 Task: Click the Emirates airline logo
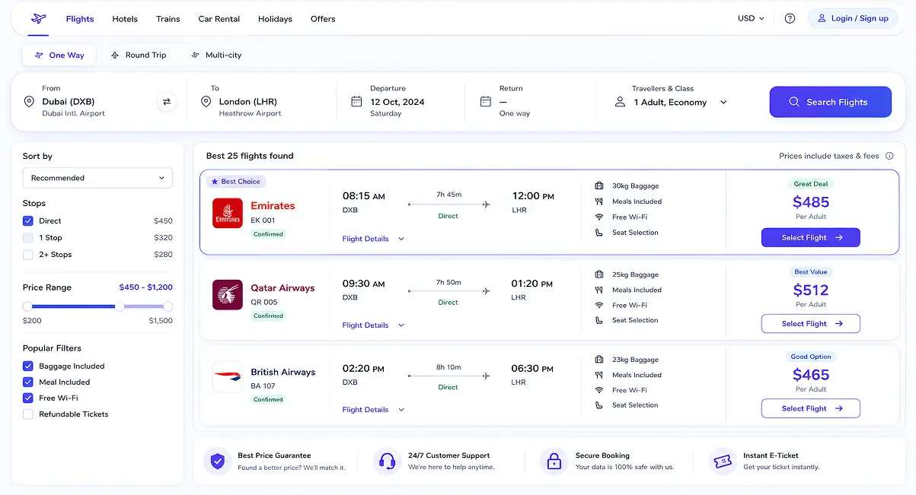pos(228,214)
